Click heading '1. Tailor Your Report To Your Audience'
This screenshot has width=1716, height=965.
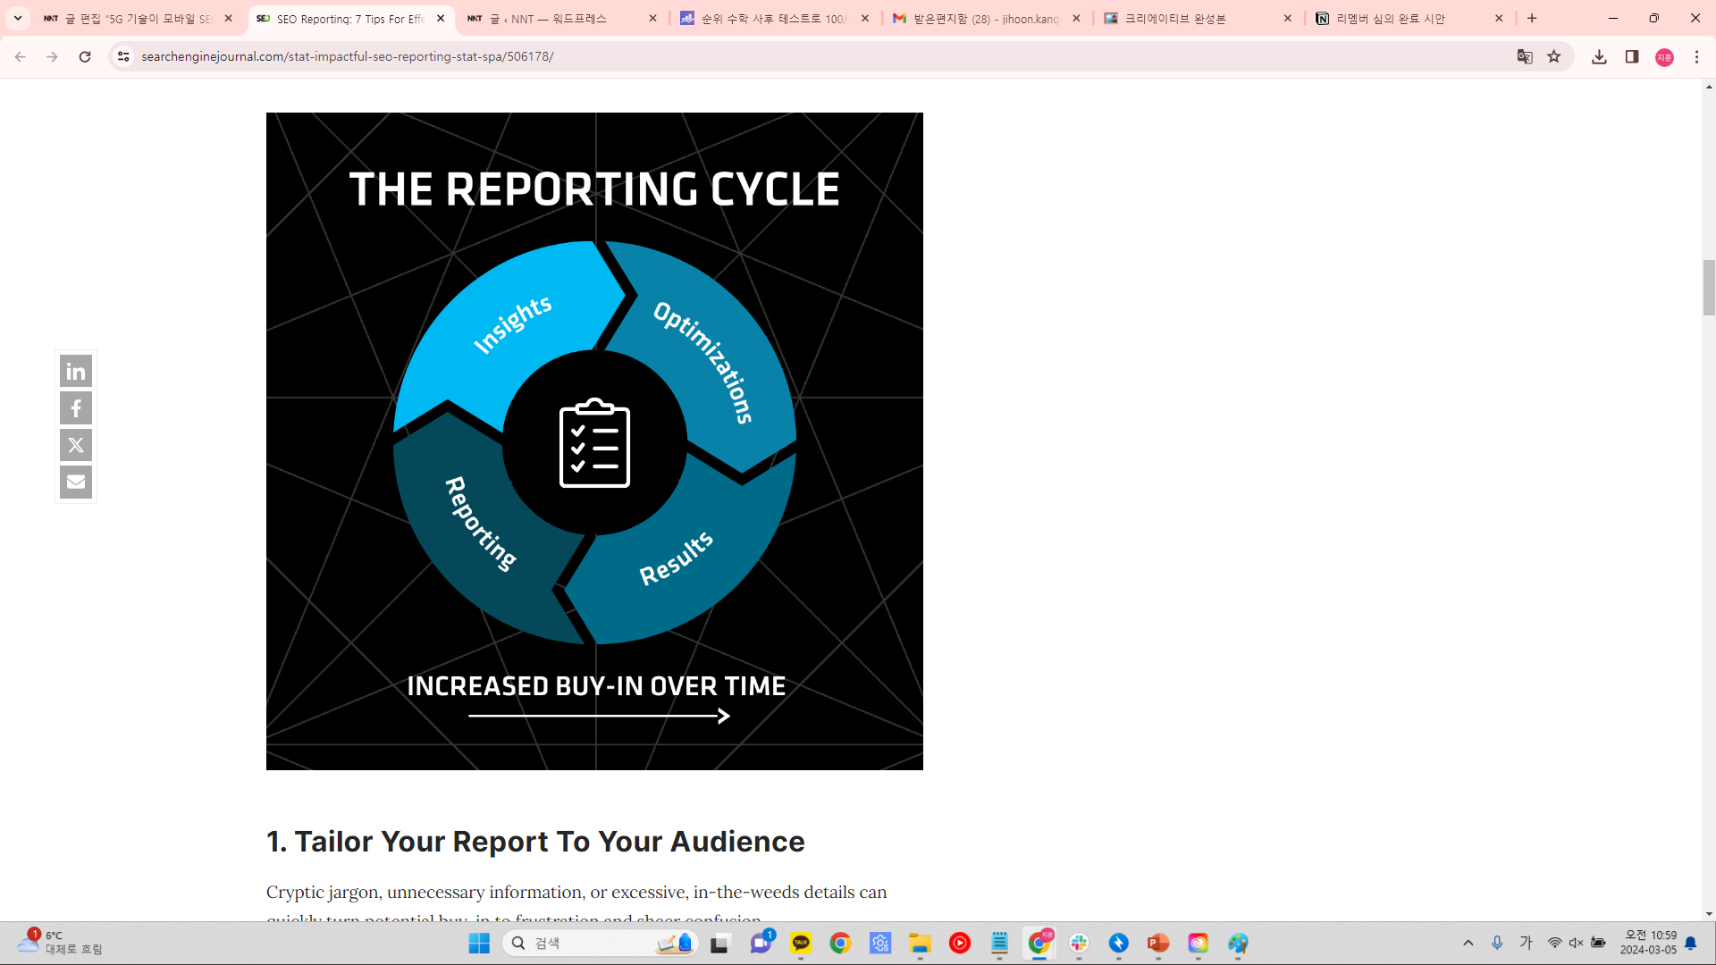click(535, 842)
